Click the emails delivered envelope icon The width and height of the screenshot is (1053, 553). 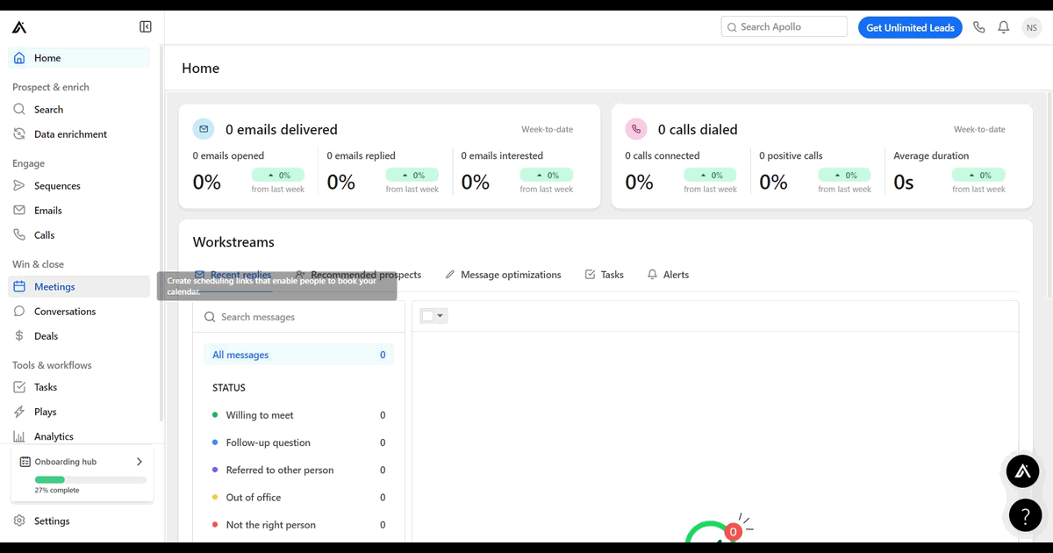click(x=204, y=129)
